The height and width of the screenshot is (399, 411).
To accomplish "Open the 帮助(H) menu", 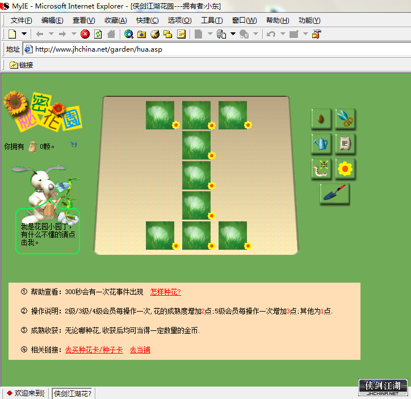I will point(278,20).
